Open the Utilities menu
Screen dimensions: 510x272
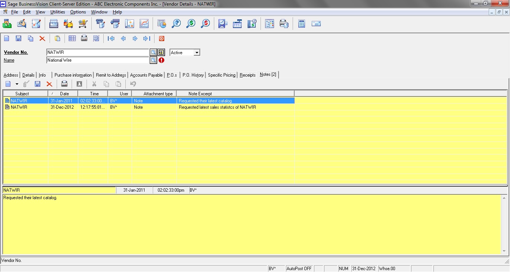[x=57, y=12]
